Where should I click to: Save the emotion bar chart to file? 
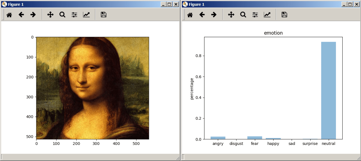click(x=284, y=15)
